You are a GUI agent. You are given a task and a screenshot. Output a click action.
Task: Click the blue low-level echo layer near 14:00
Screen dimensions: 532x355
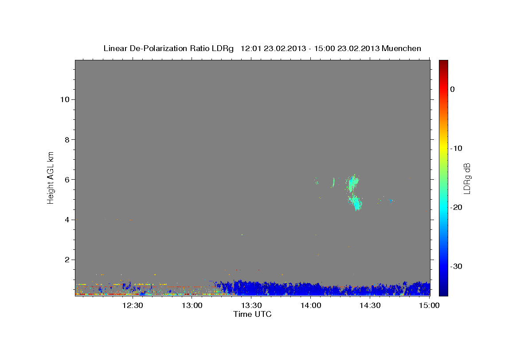[310, 290]
